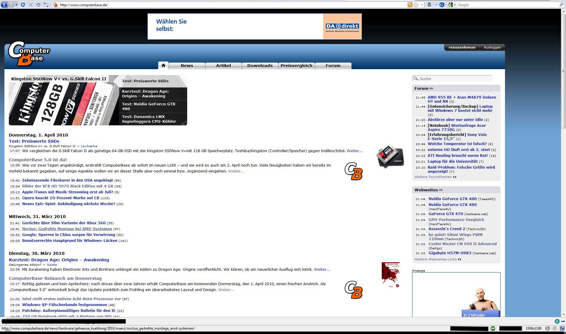Expand the bookmark star dropdown arrow
Screen dimensions: 566x334
click(422, 5)
